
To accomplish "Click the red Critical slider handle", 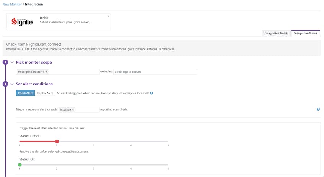I will 57,142.
